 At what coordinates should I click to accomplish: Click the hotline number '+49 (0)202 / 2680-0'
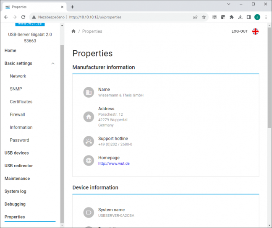pos(115,144)
